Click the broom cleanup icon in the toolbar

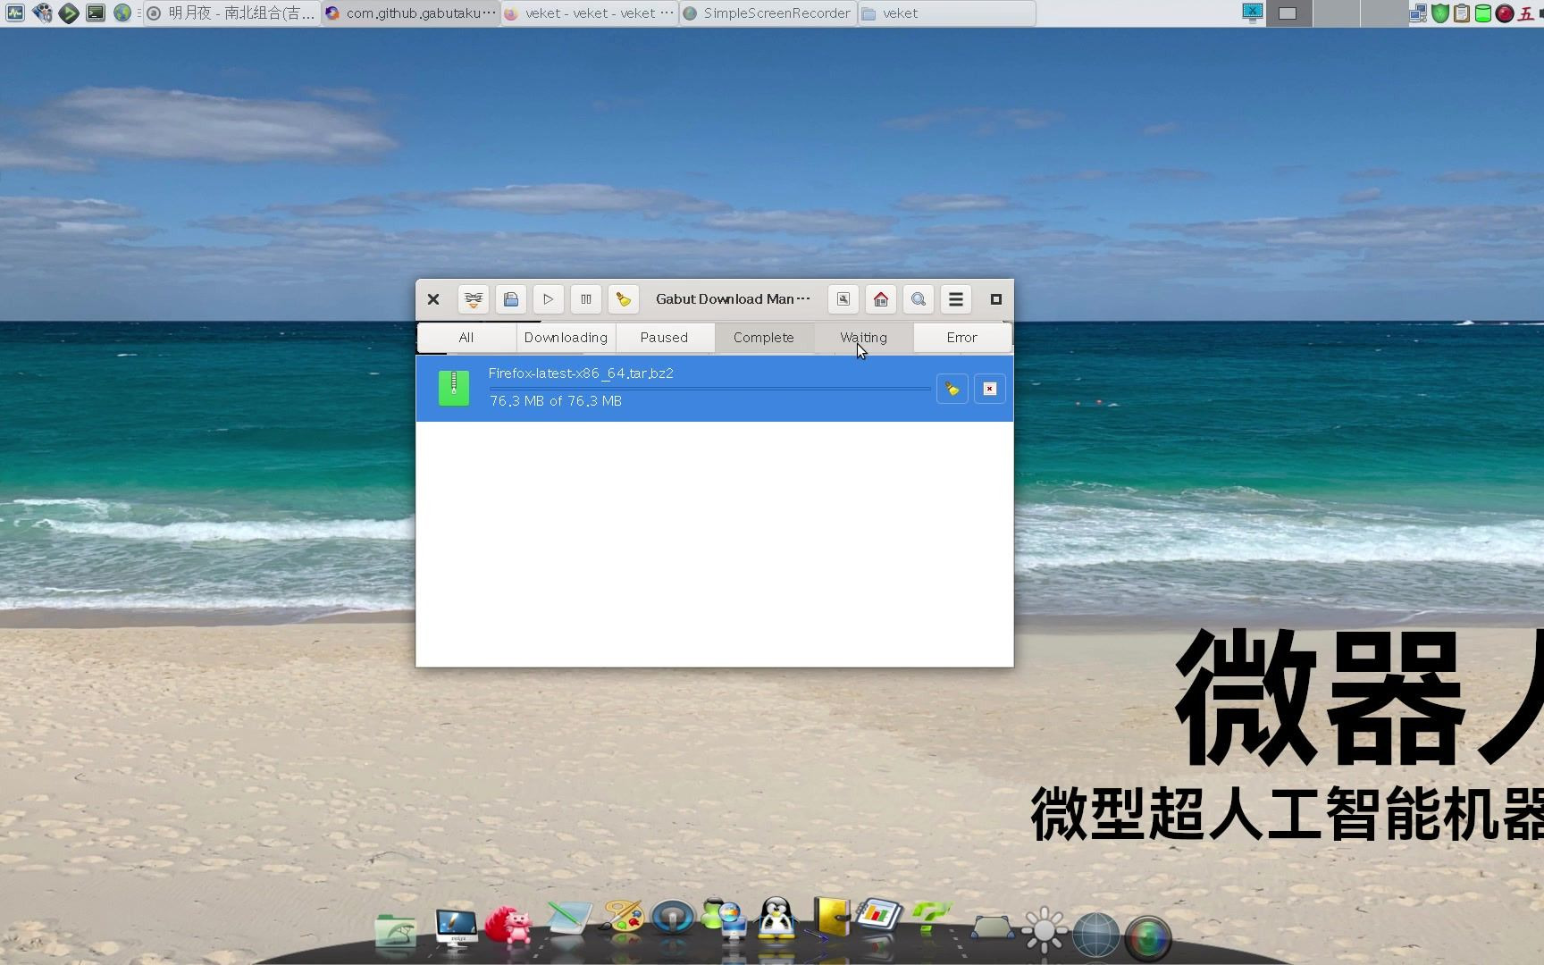pos(623,299)
